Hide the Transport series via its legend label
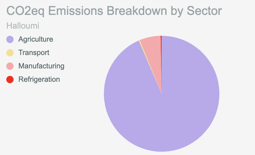Screen dimensions: 255x155 34,53
